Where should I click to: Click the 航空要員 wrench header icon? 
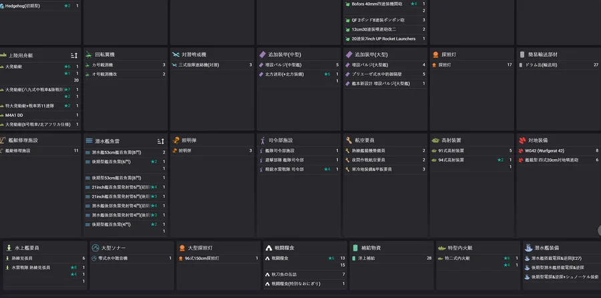[349, 141]
